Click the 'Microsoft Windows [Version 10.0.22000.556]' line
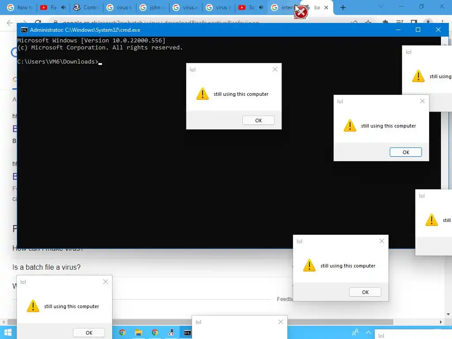The image size is (452, 339). pos(91,40)
